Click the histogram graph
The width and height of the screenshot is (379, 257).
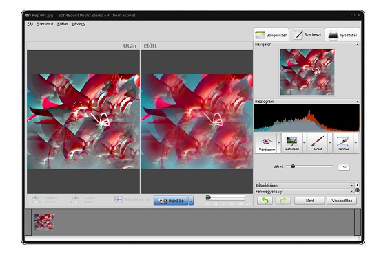(x=307, y=118)
